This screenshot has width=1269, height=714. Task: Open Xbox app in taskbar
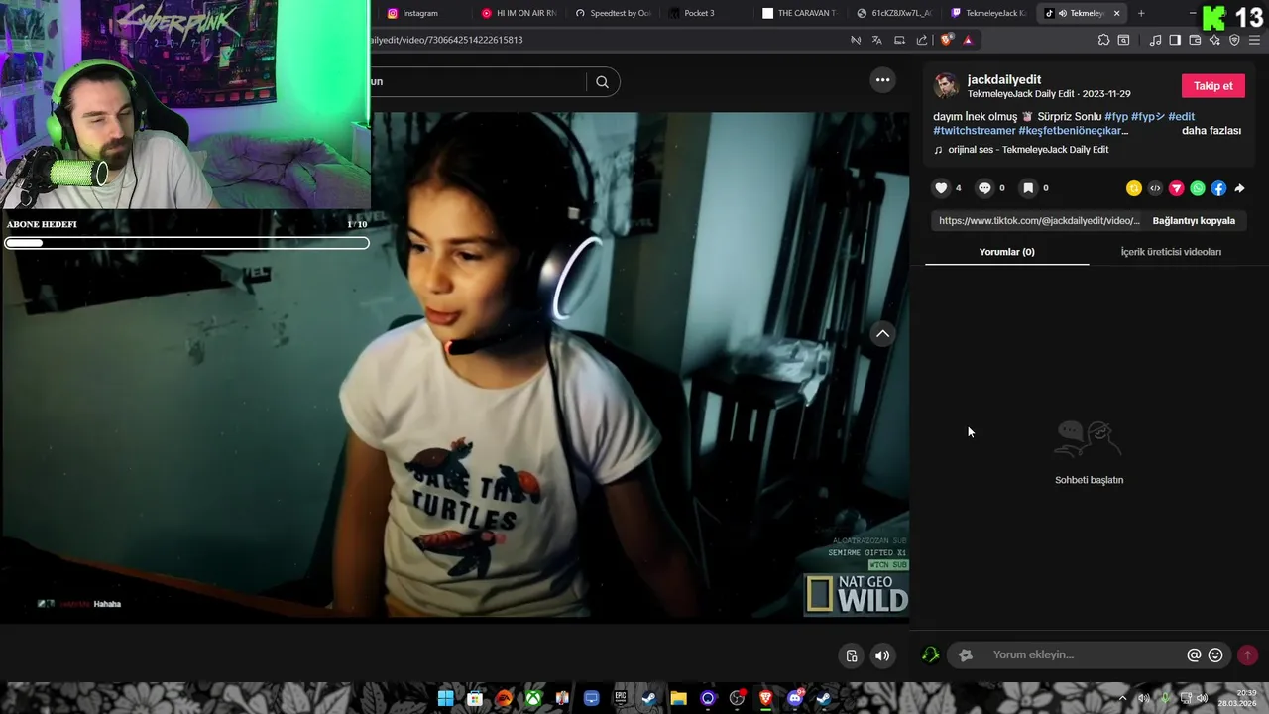click(533, 698)
